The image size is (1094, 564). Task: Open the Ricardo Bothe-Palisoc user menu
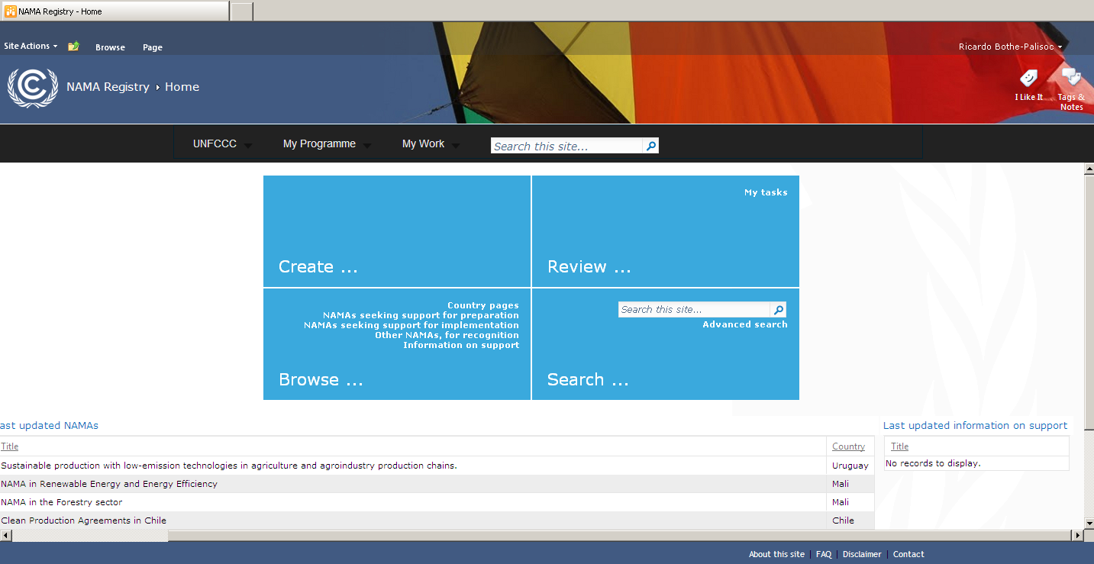tap(1010, 47)
